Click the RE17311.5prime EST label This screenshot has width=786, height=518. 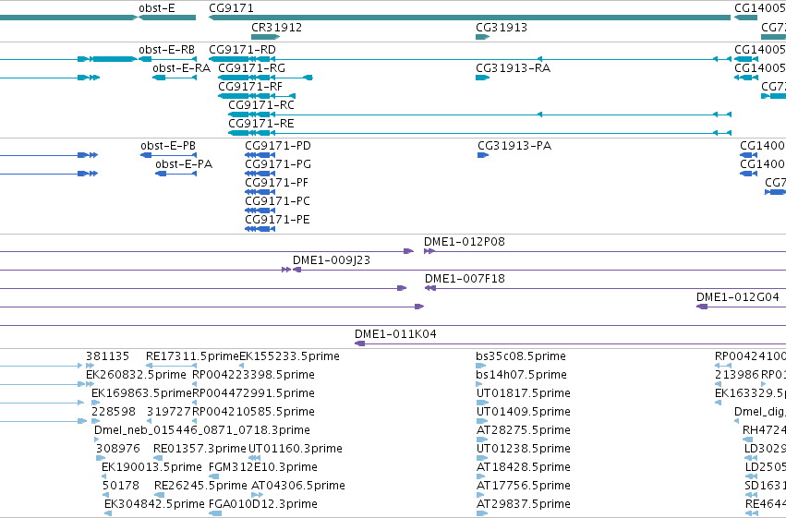192,356
